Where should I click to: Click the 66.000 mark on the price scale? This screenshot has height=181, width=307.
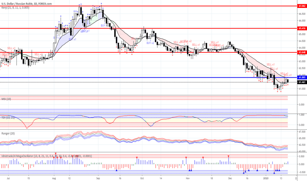302,20
